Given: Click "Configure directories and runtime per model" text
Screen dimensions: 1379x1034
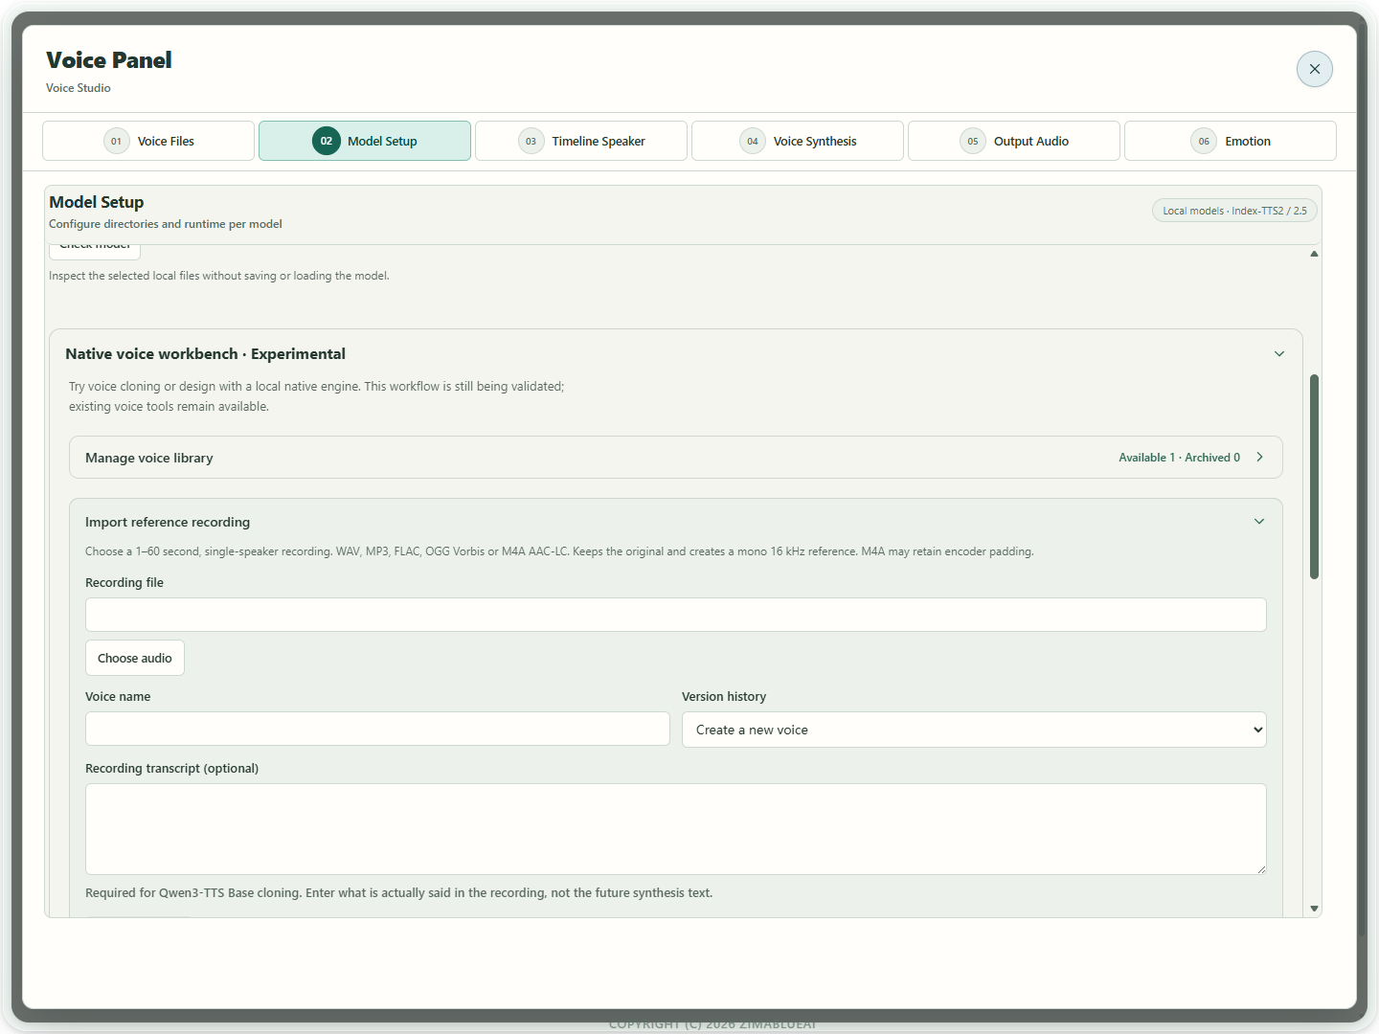Looking at the screenshot, I should tap(166, 224).
